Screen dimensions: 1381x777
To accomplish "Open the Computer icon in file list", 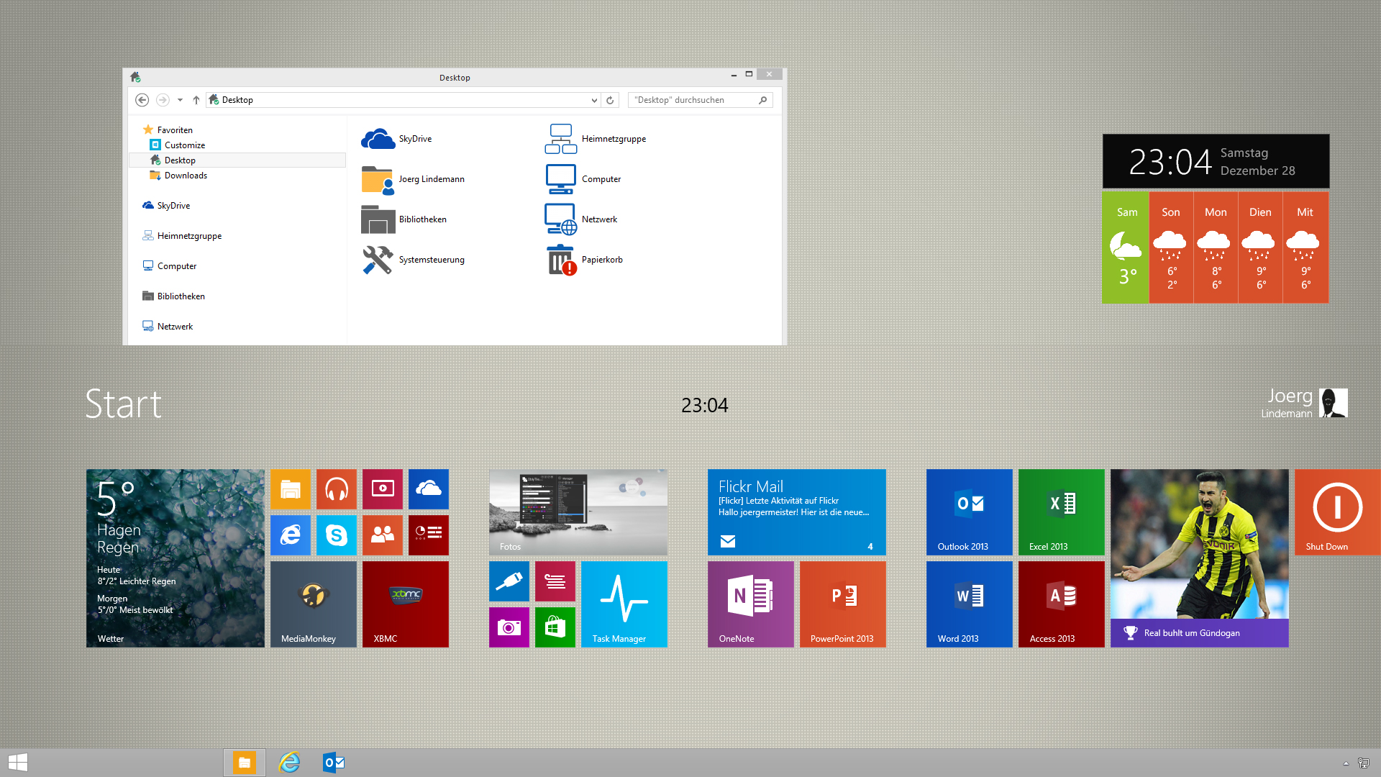I will (x=583, y=179).
